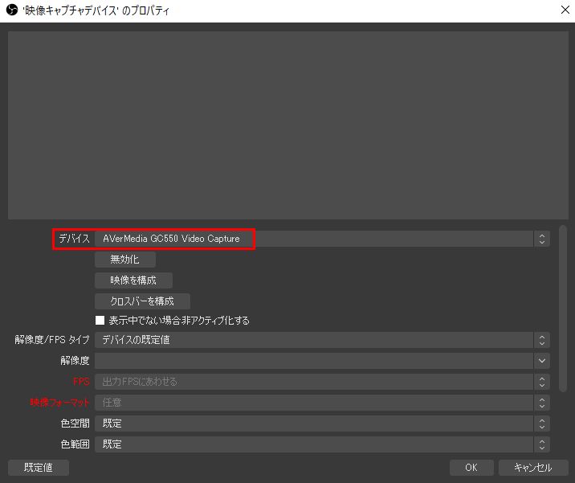Viewport: 575px width, 483px height.
Task: Expand the 解像度 combo box arrow
Action: (x=541, y=361)
